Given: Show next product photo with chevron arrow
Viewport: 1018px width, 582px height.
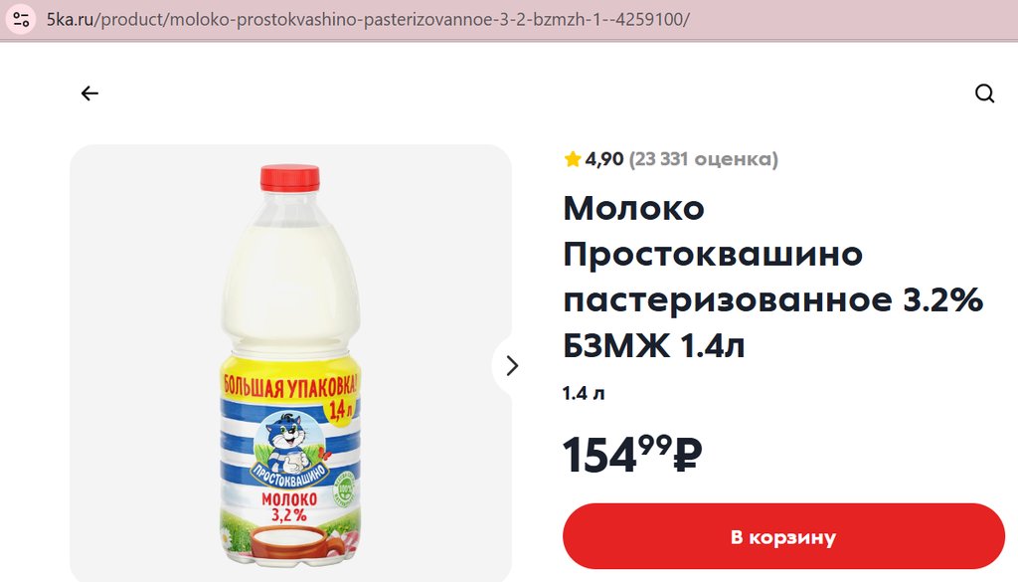Looking at the screenshot, I should (512, 366).
